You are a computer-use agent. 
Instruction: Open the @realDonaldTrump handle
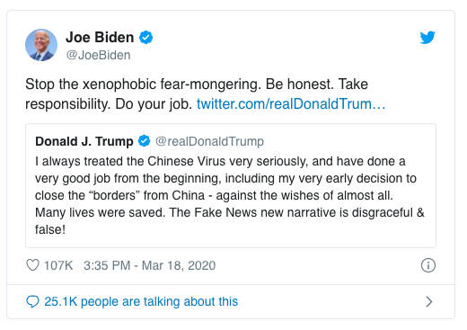(x=209, y=141)
